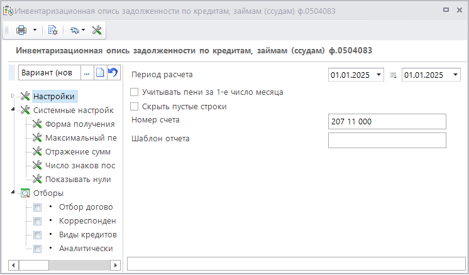Click the printer icon in toolbar

(x=21, y=30)
